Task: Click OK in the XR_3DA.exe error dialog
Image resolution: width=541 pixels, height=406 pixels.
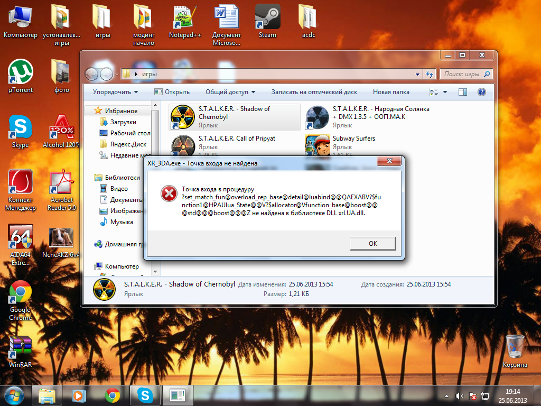Action: [x=372, y=243]
